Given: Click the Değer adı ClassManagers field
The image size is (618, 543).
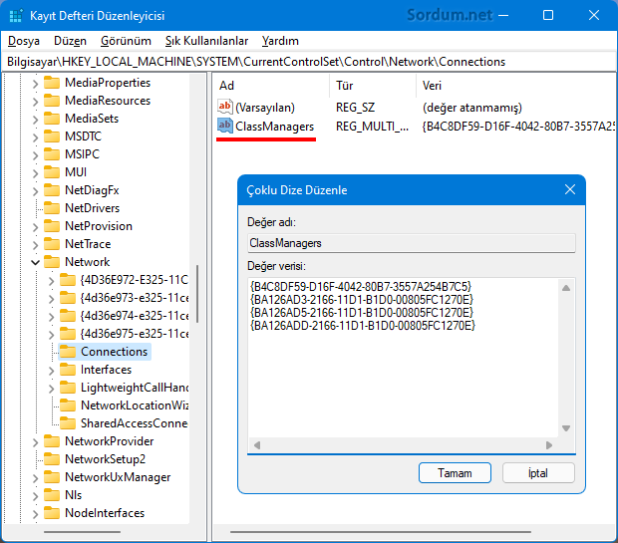Looking at the screenshot, I should [x=412, y=243].
